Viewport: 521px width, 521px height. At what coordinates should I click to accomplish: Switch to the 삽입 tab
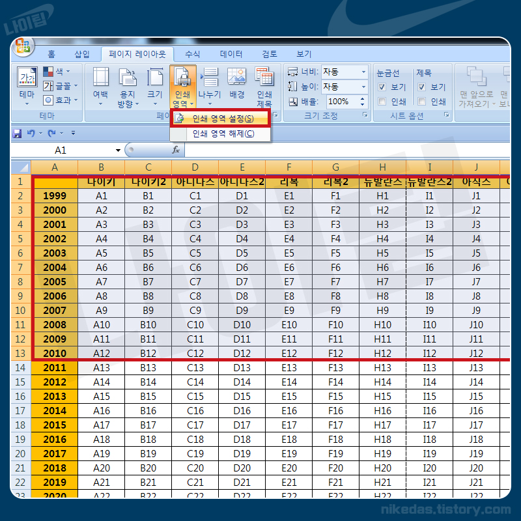click(x=82, y=54)
